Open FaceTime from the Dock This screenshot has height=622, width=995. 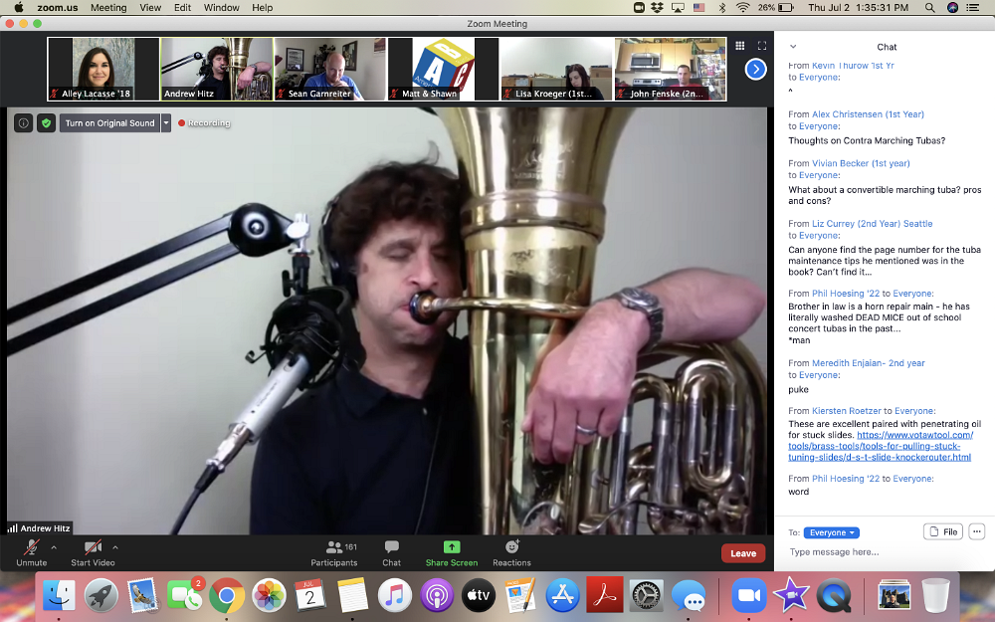click(x=185, y=596)
